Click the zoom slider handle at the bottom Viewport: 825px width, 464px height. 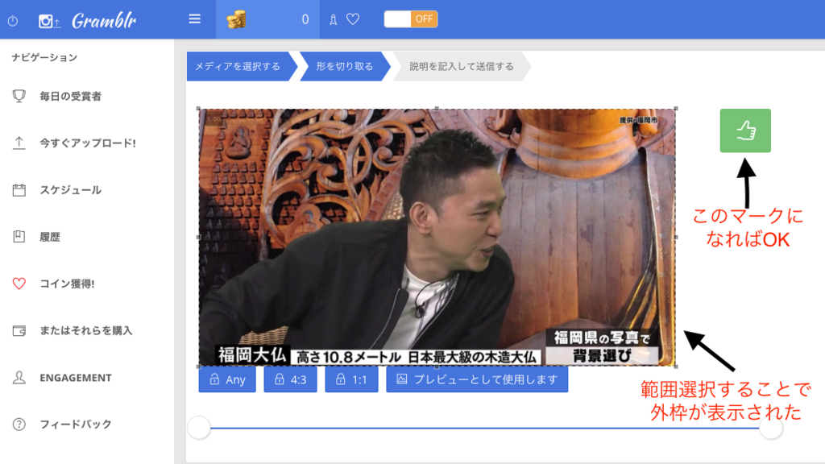click(200, 429)
